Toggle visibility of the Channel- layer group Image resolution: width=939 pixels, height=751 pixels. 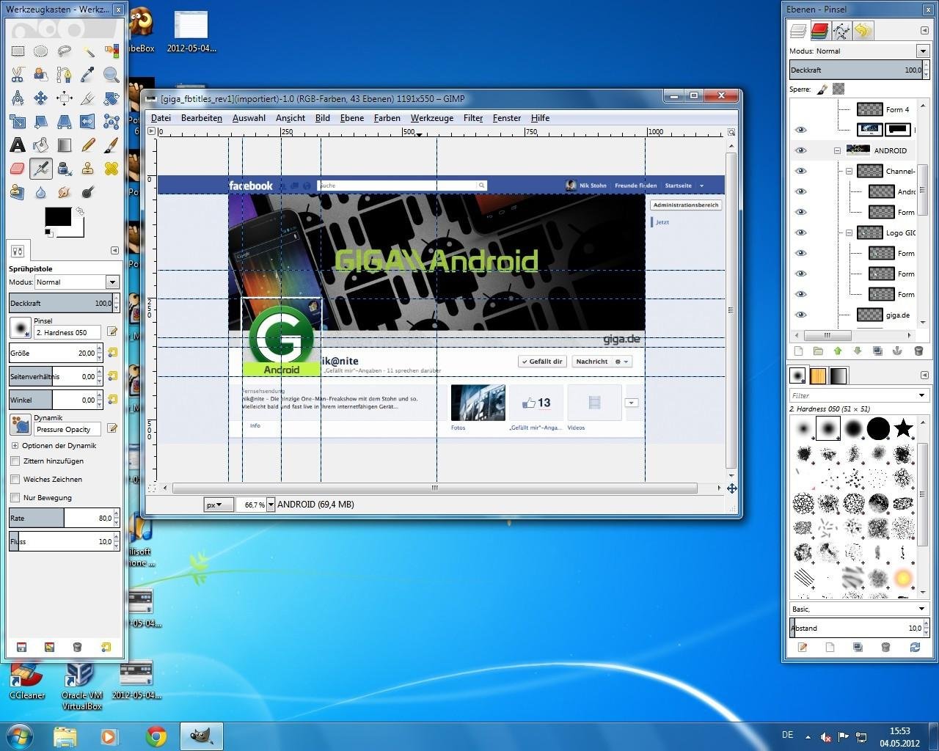click(x=800, y=171)
